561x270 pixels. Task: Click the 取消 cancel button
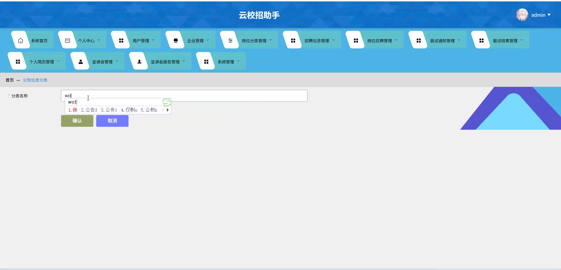[x=112, y=121]
